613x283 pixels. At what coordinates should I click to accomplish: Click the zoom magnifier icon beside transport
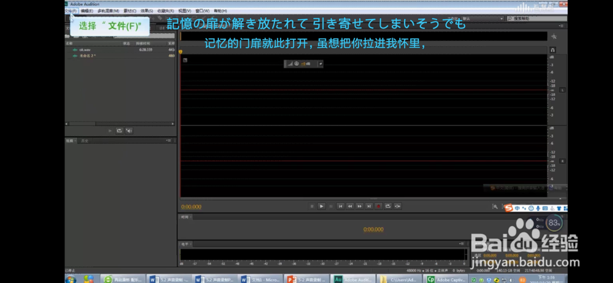pyautogui.click(x=495, y=206)
